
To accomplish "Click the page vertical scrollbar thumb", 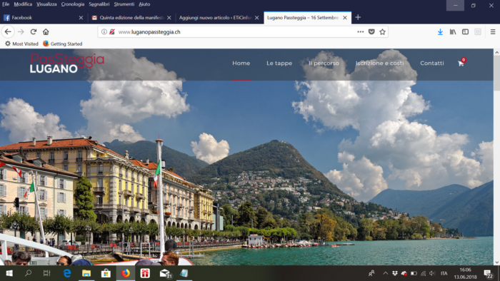I will [497, 73].
